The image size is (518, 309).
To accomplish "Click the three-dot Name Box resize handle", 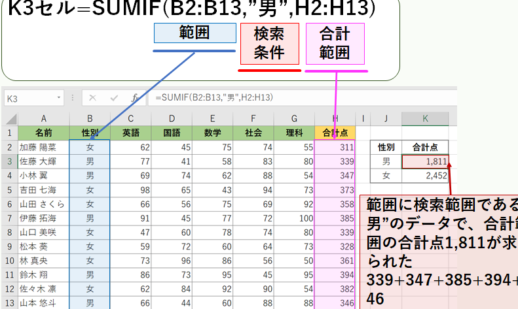I will point(73,98).
